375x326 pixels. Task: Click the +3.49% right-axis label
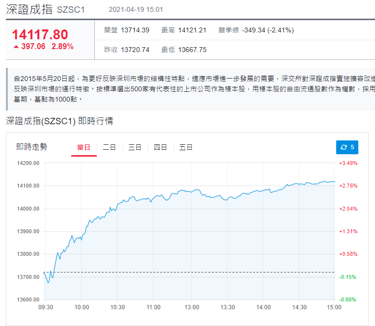click(348, 163)
